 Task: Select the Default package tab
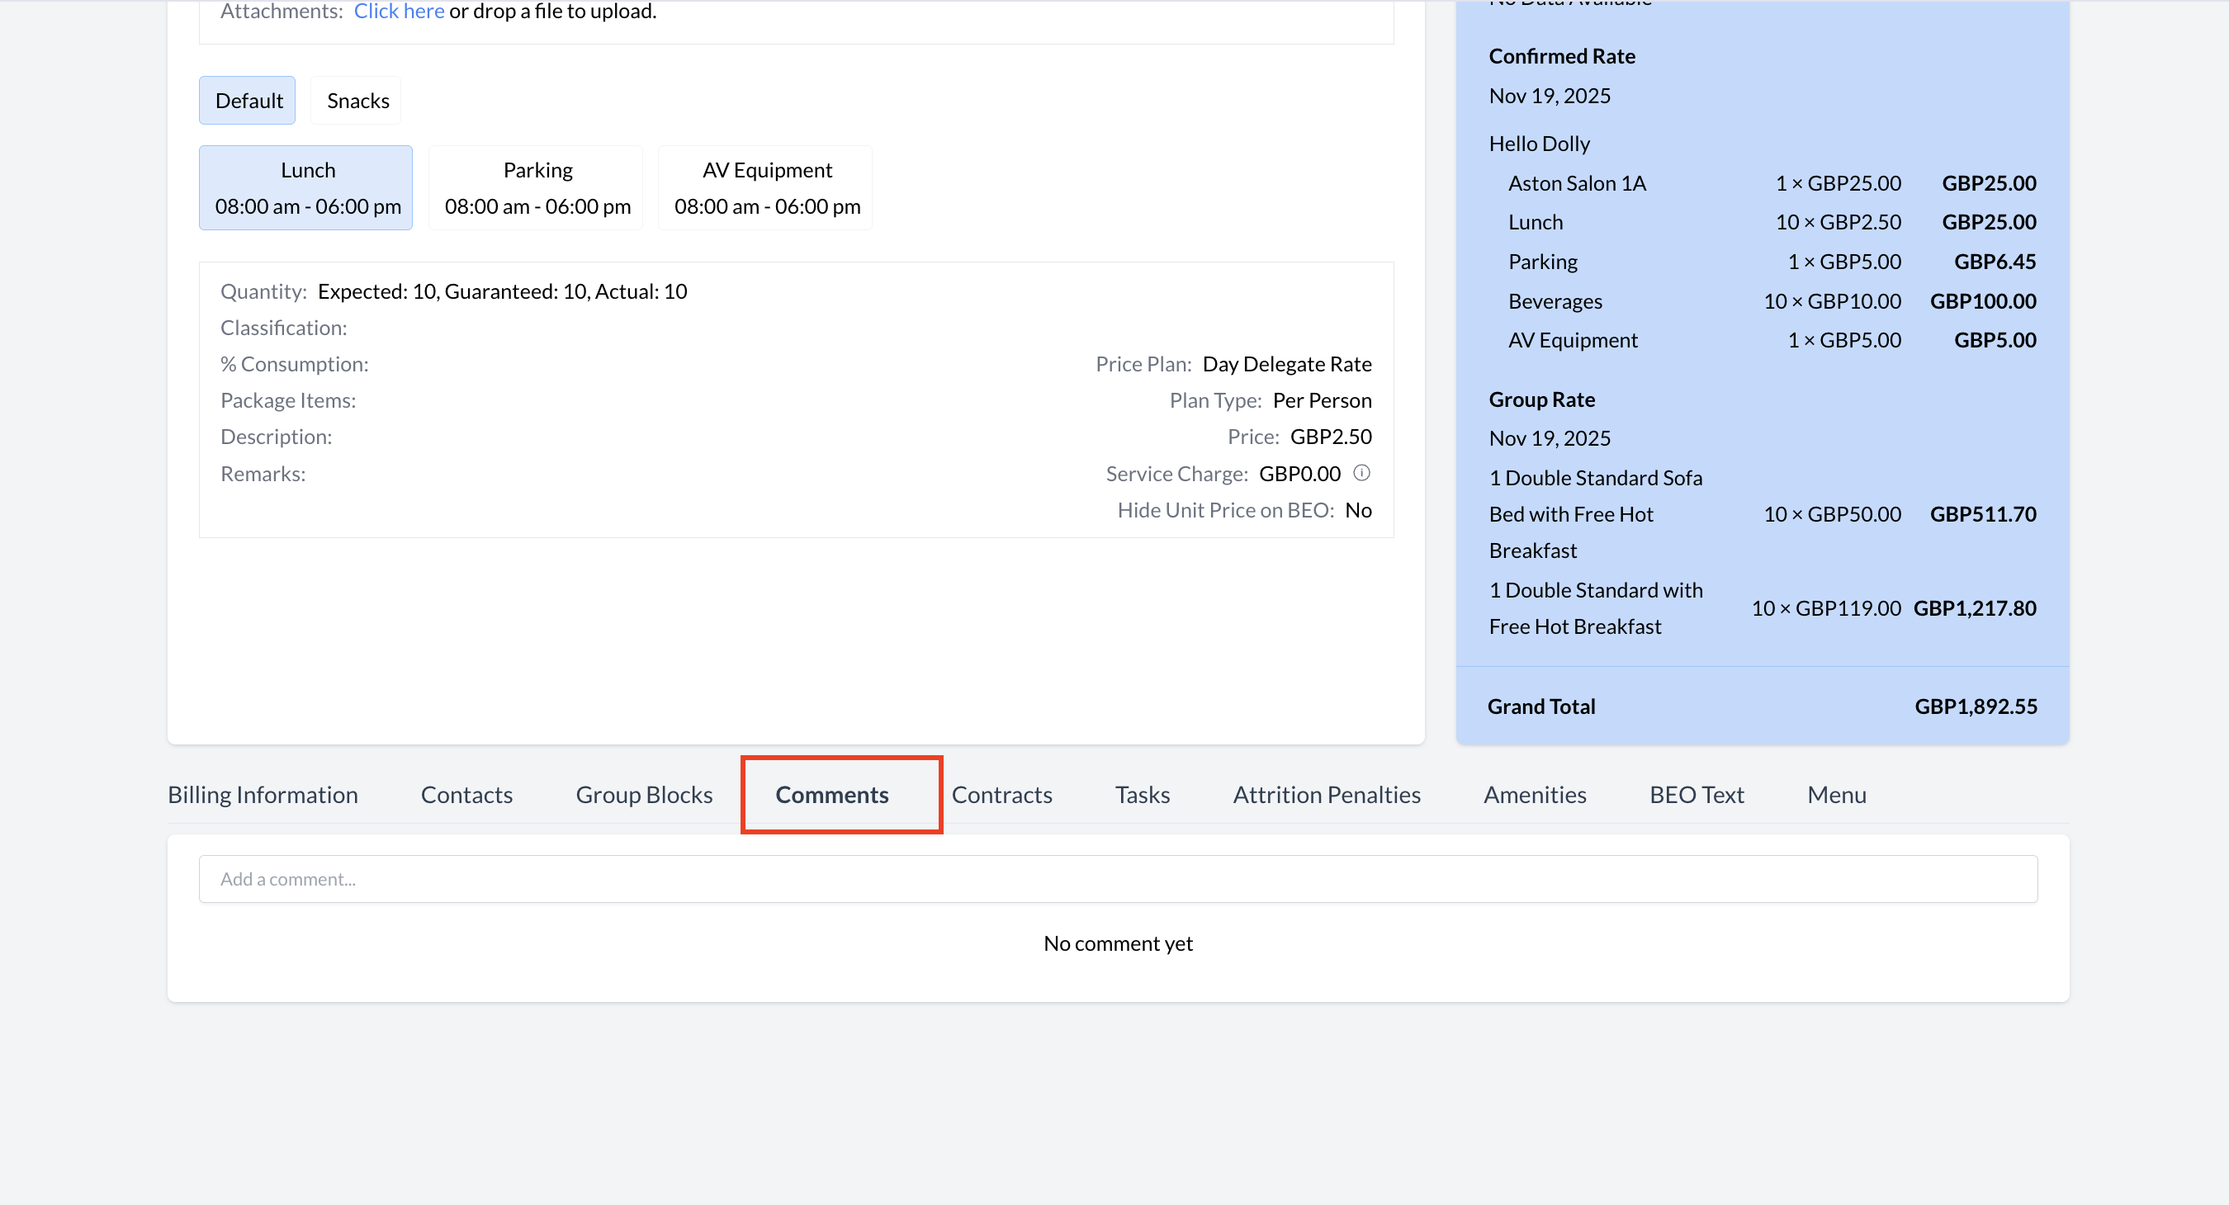(x=248, y=101)
